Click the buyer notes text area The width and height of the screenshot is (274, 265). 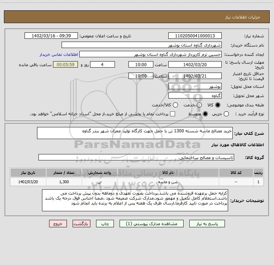click(135, 200)
